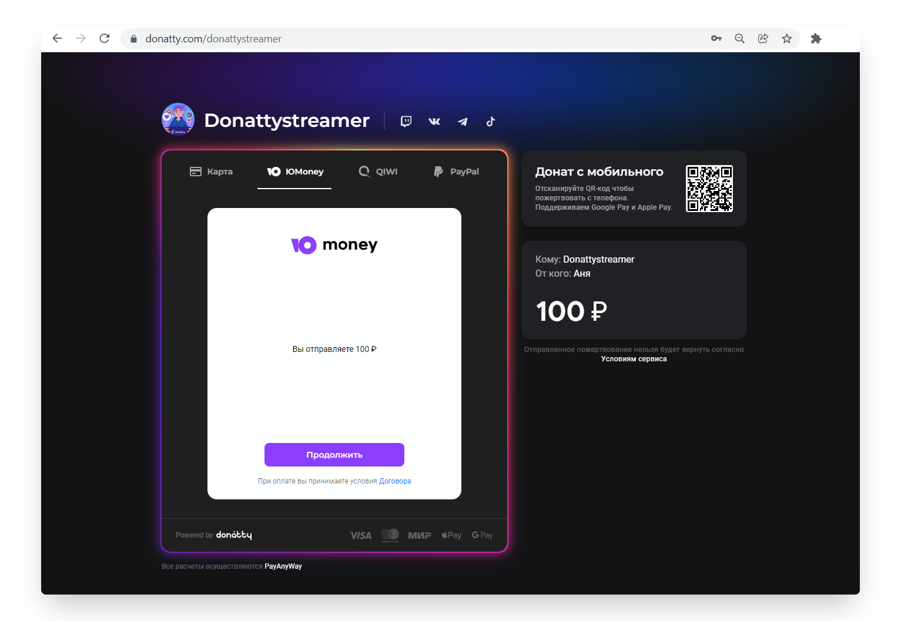Click the Условиям сервиса link

(634, 359)
